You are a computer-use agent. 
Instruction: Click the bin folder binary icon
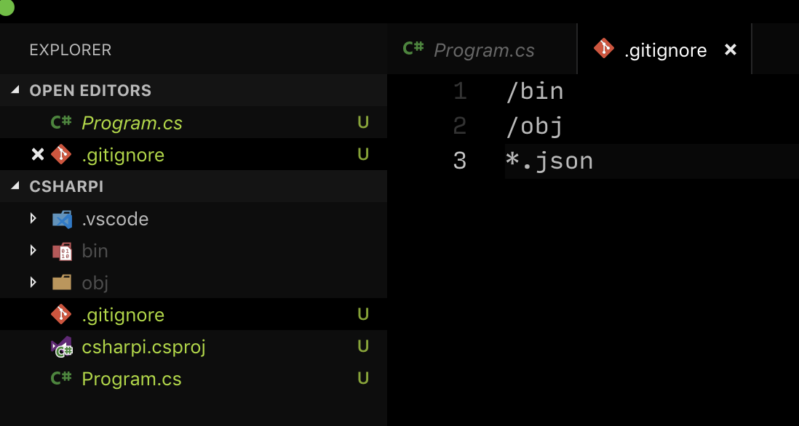pos(62,252)
